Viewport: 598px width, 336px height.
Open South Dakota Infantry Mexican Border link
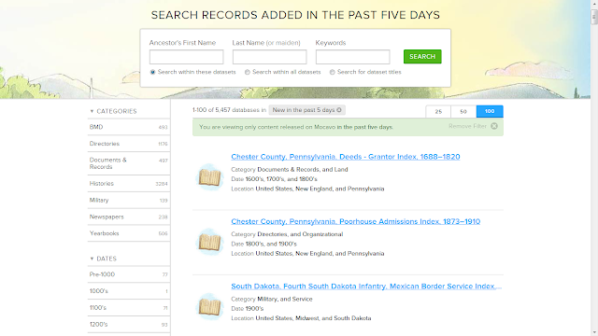(x=366, y=287)
